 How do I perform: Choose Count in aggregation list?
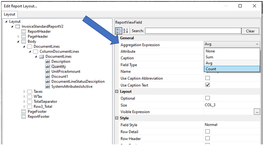coord(232,69)
